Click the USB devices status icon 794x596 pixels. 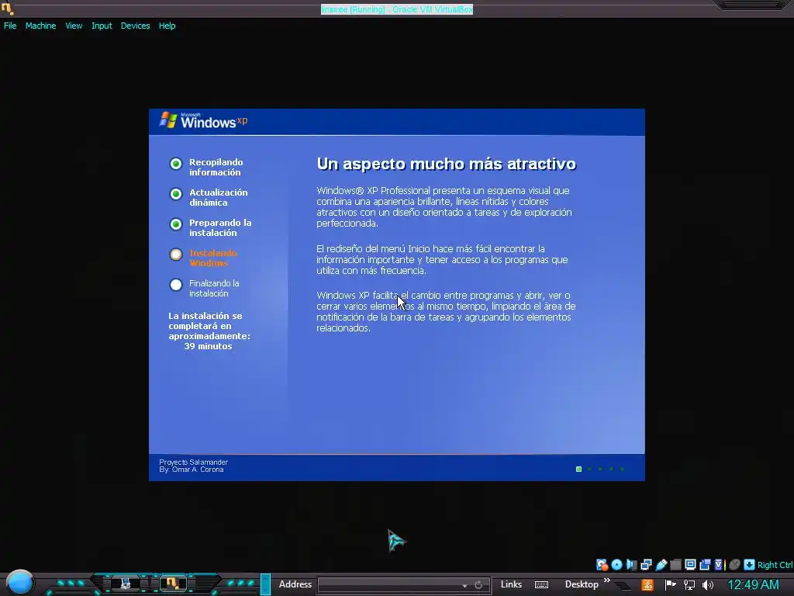[661, 565]
